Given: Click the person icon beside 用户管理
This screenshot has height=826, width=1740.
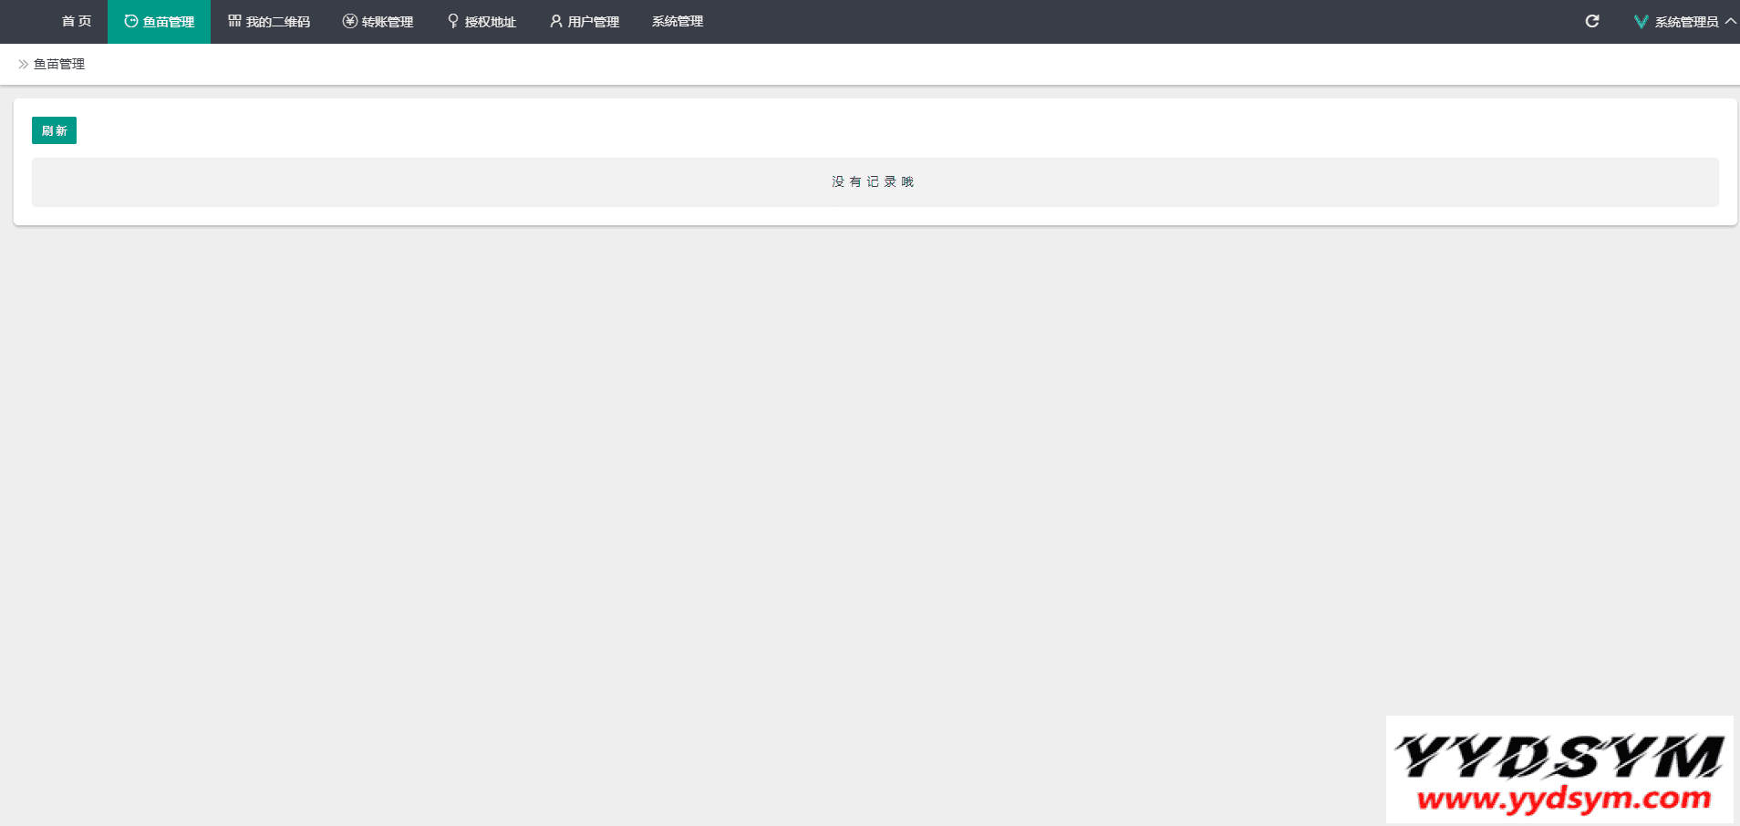Looking at the screenshot, I should coord(556,21).
